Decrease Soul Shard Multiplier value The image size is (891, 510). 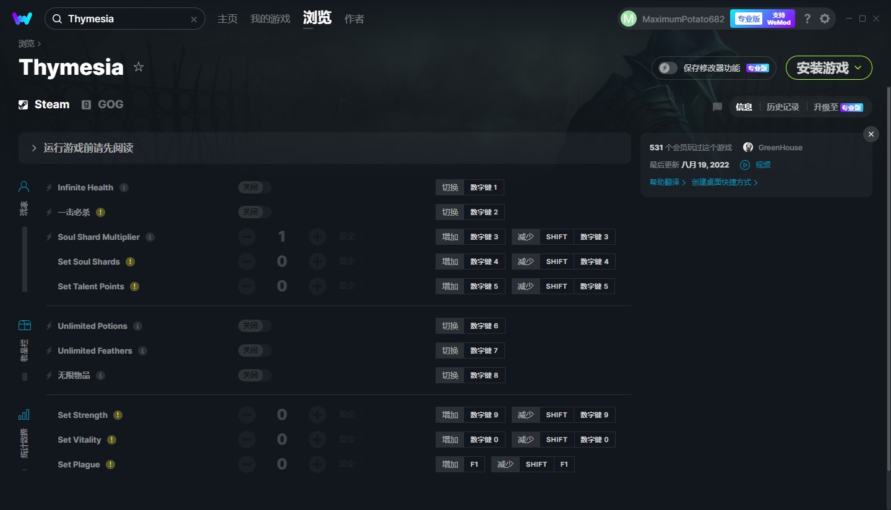(246, 237)
